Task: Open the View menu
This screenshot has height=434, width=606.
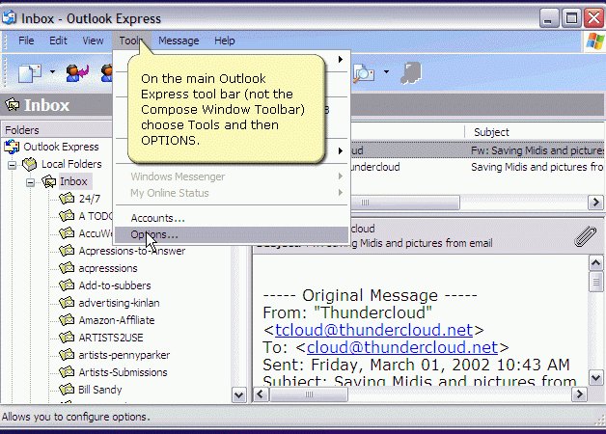Action: click(93, 41)
